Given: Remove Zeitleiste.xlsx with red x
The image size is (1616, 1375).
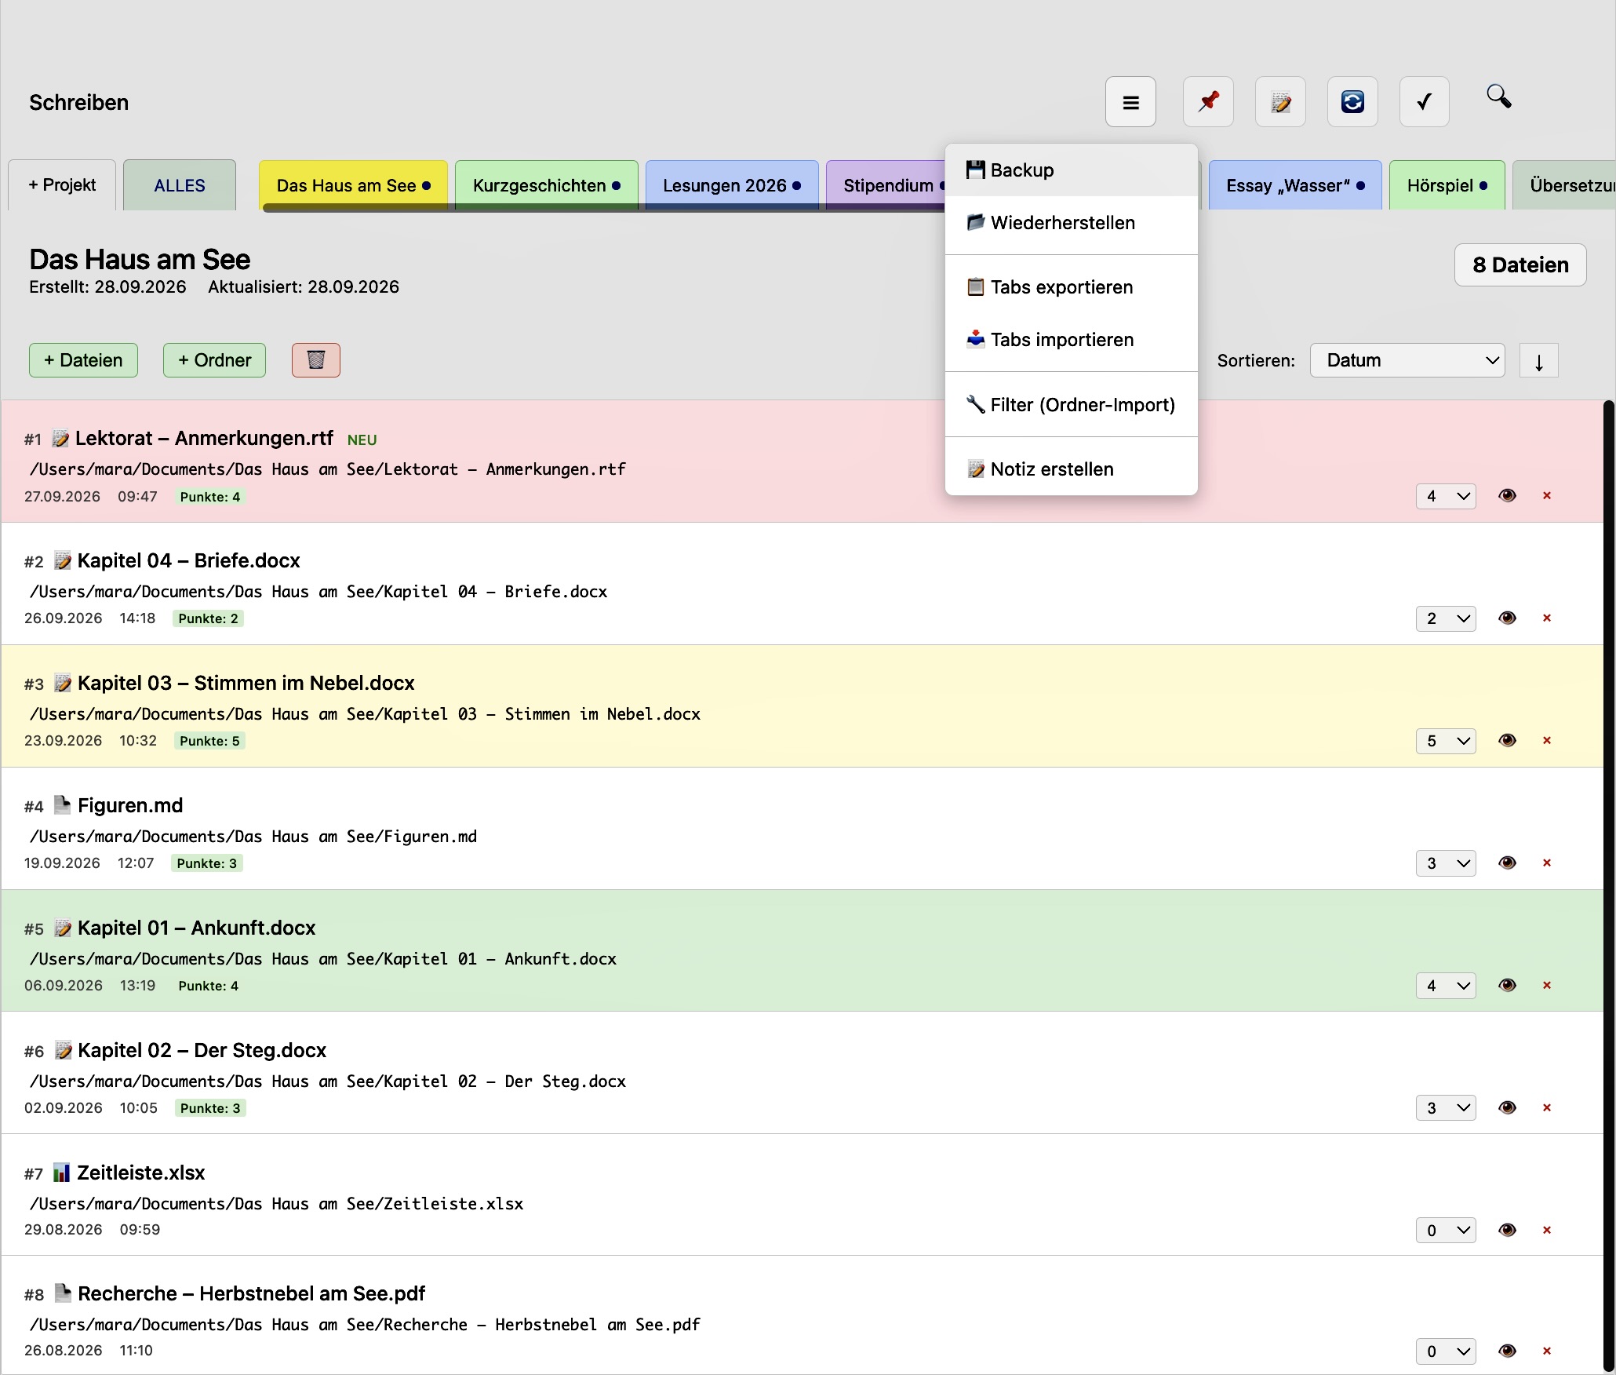Looking at the screenshot, I should pos(1547,1230).
